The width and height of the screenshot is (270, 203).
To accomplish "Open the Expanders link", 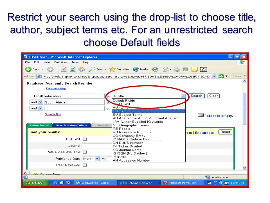I will click(204, 133).
